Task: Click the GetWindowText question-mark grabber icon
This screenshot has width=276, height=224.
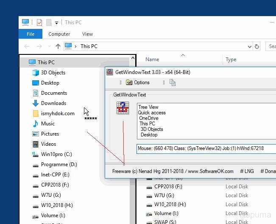Action: coord(123,109)
